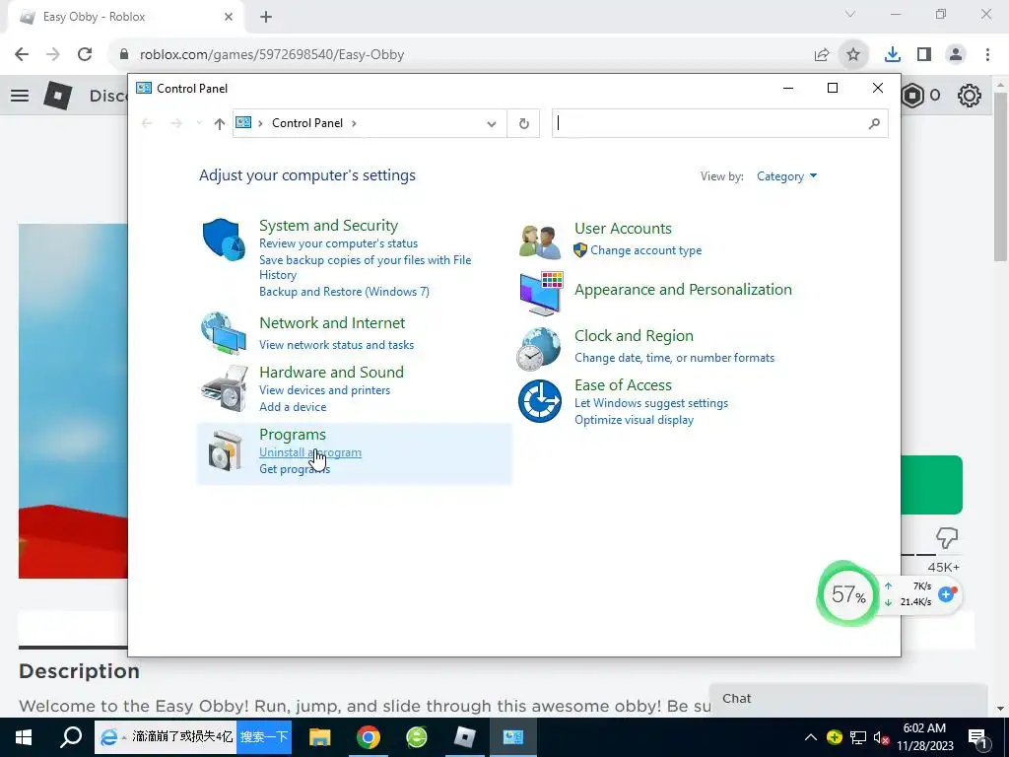Open notification center icon
Image resolution: width=1009 pixels, height=757 pixels.
tap(978, 737)
